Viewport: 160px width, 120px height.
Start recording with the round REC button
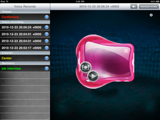86,67
